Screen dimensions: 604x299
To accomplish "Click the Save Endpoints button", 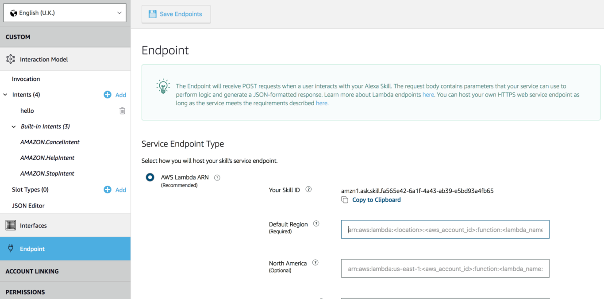I will (176, 14).
